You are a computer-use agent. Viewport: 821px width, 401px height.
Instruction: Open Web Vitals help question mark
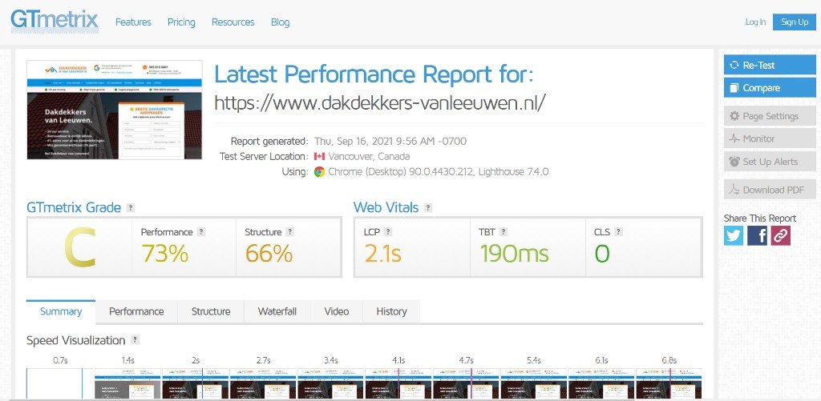pos(428,207)
